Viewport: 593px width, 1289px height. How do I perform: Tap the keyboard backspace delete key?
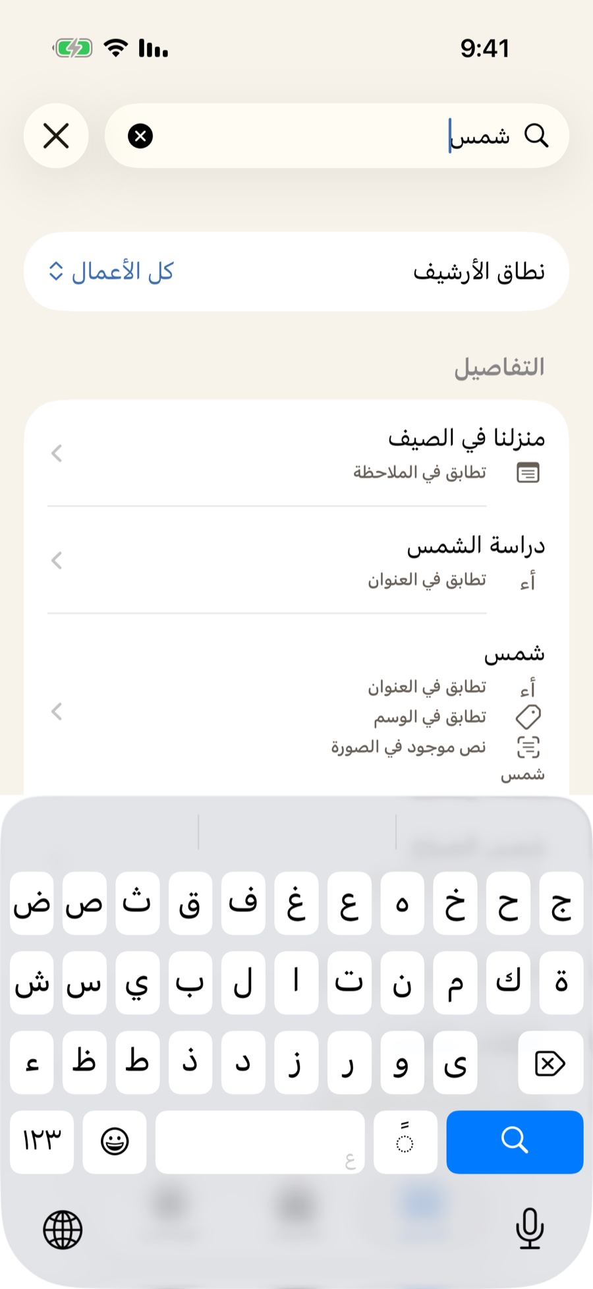550,1062
